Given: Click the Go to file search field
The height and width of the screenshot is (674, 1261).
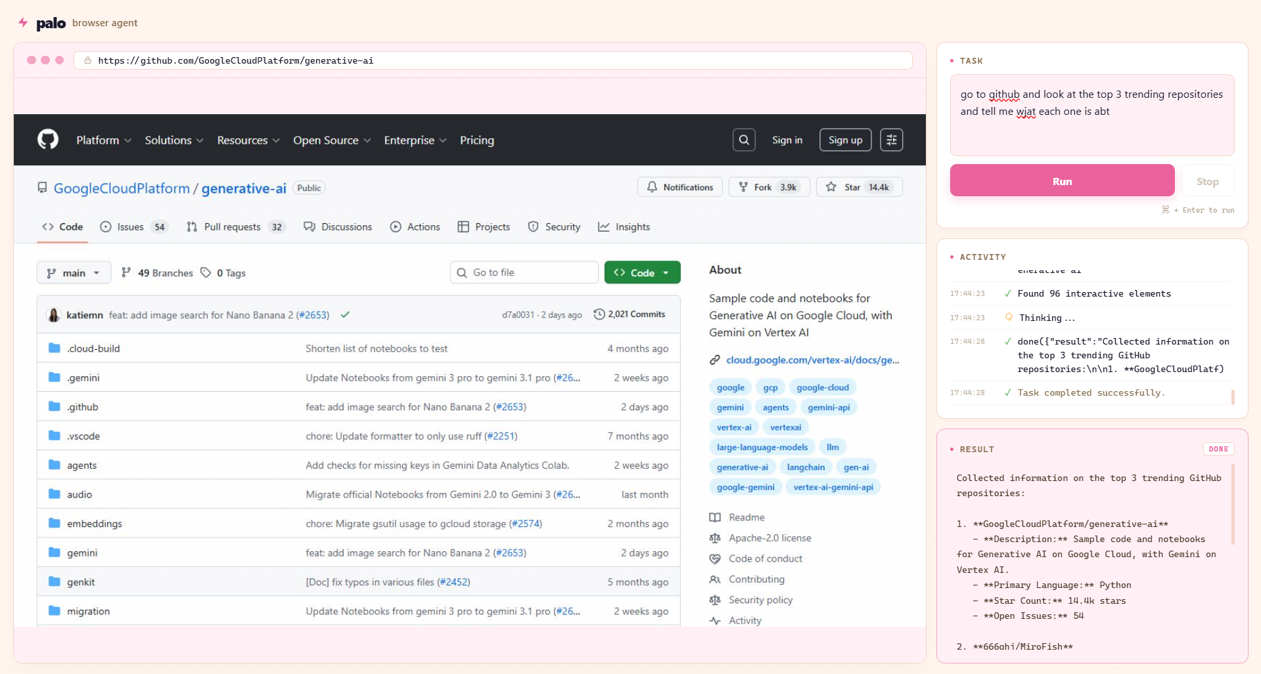Looking at the screenshot, I should pos(524,272).
